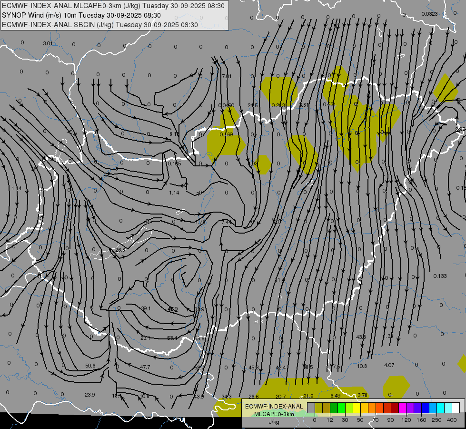Screen dimensions: 466x429
Task: Click the 7.44 value on the map
Action: (227, 222)
